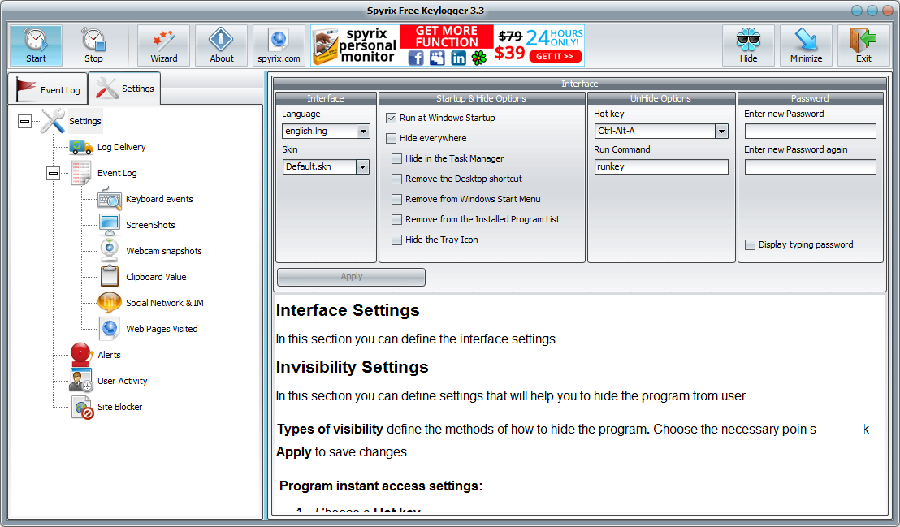
Task: Click the Start monitoring icon
Action: (34, 45)
